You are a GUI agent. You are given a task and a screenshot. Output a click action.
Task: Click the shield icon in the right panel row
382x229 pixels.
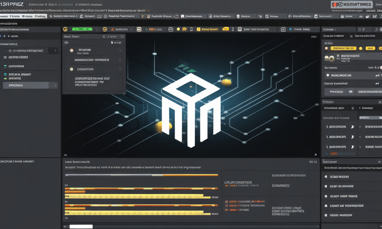pos(328,76)
